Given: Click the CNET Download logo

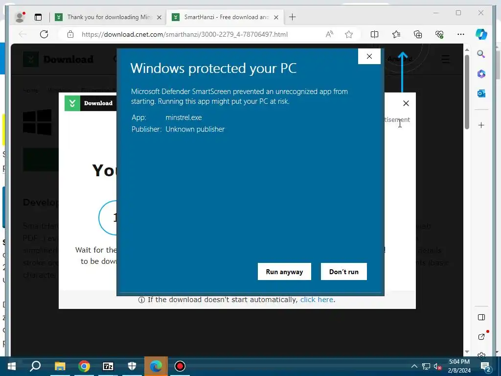Looking at the screenshot, I should (59, 59).
